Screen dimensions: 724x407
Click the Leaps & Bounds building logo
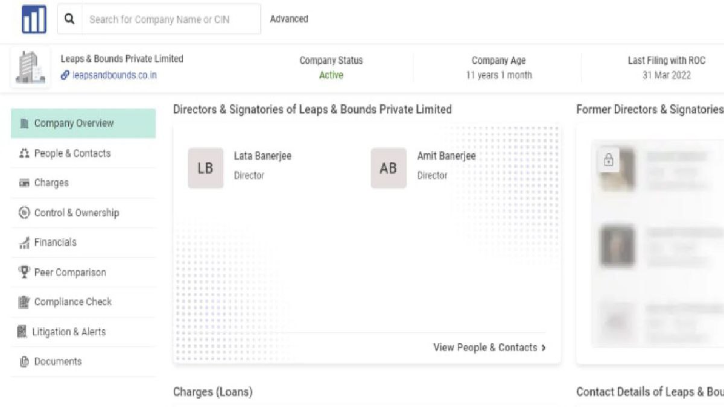pyautogui.click(x=30, y=67)
